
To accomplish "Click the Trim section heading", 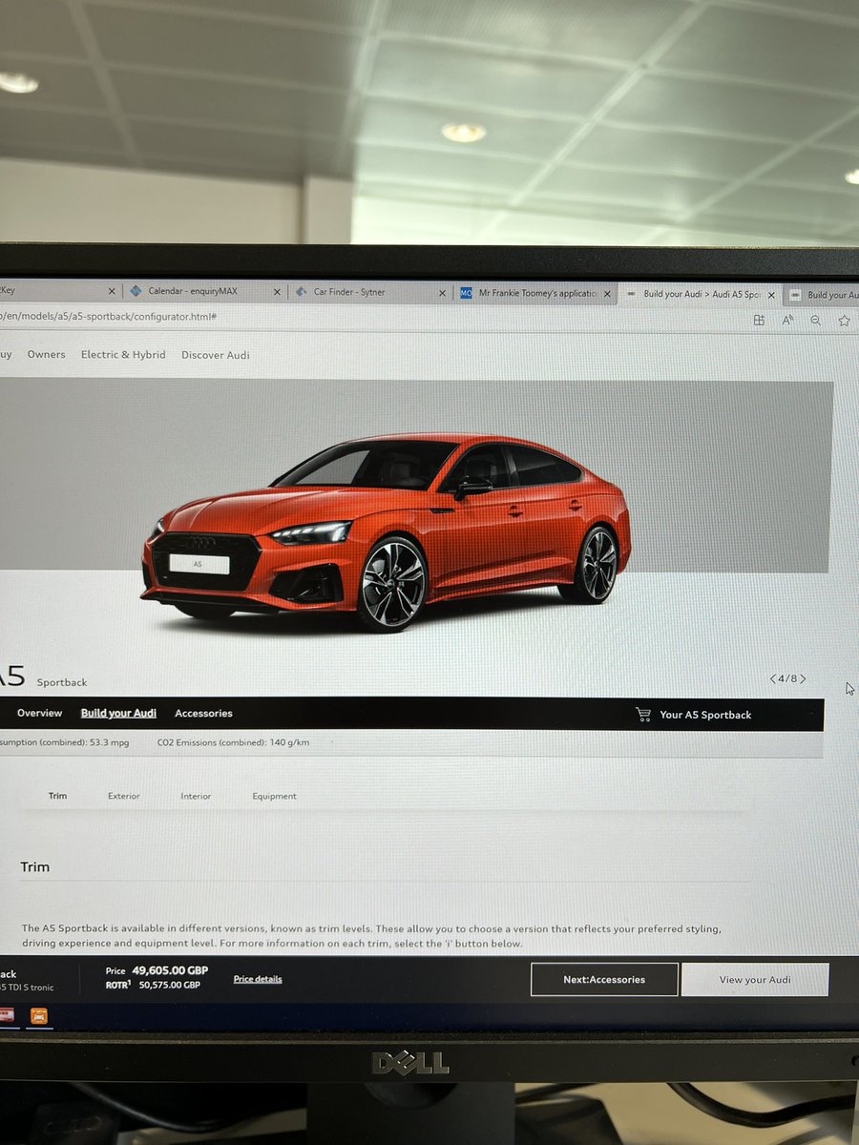I will (x=35, y=866).
